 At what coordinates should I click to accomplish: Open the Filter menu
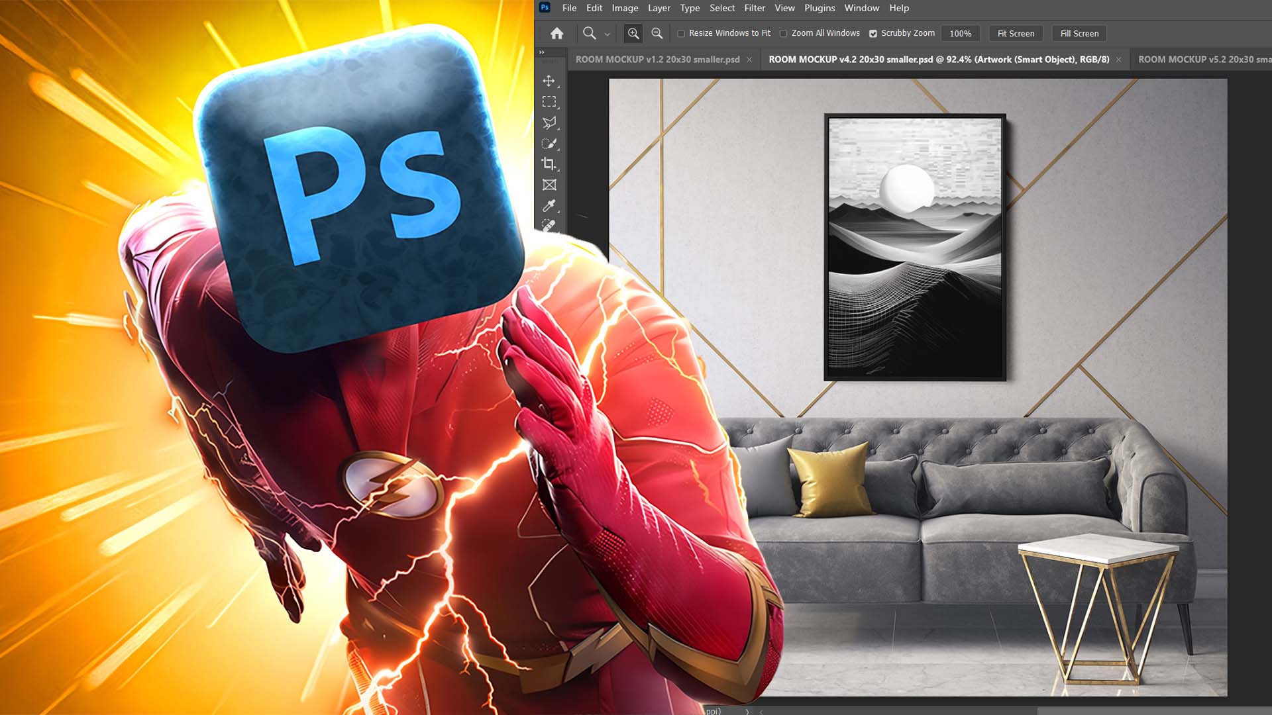[755, 8]
